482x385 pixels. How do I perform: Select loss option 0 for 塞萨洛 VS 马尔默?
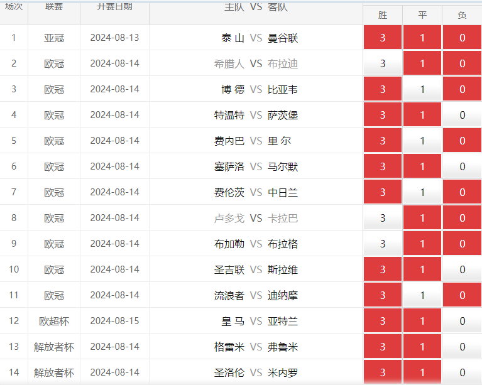coord(462,166)
